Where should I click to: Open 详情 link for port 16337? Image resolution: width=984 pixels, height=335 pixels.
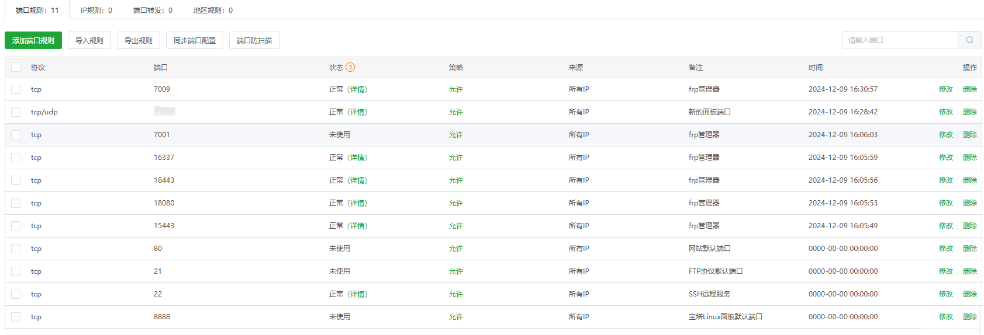[x=357, y=158]
